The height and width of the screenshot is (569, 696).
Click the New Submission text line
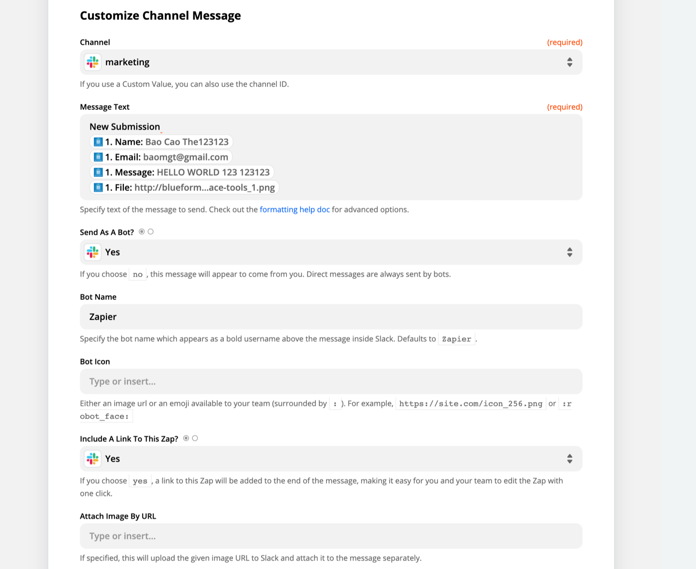124,127
